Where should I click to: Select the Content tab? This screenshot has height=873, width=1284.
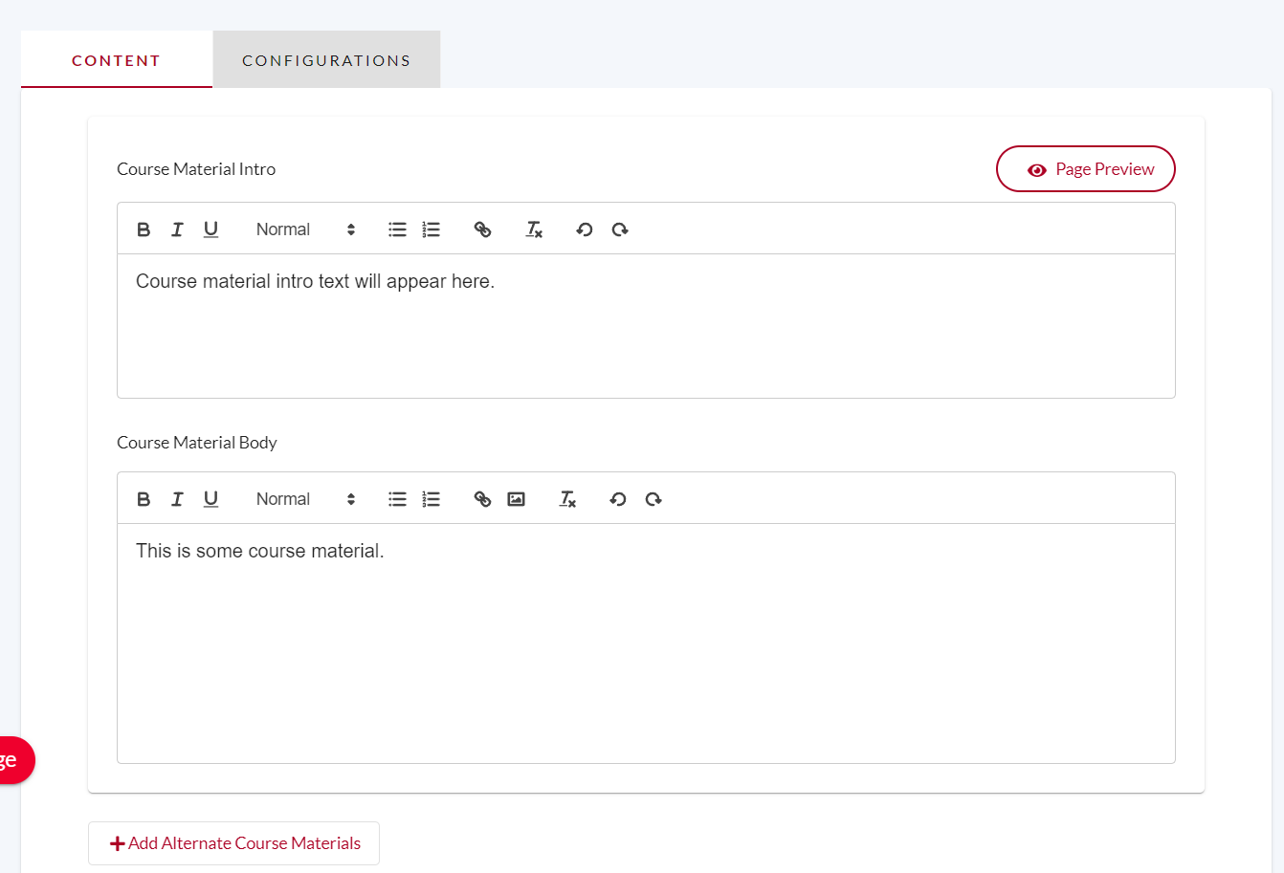point(116,60)
